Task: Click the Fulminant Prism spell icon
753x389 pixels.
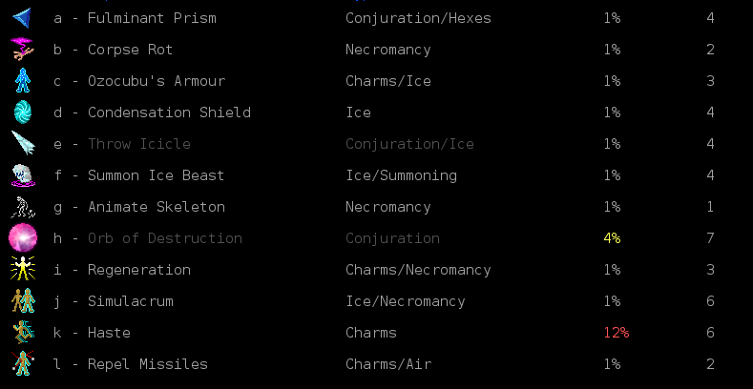Action: (23, 18)
